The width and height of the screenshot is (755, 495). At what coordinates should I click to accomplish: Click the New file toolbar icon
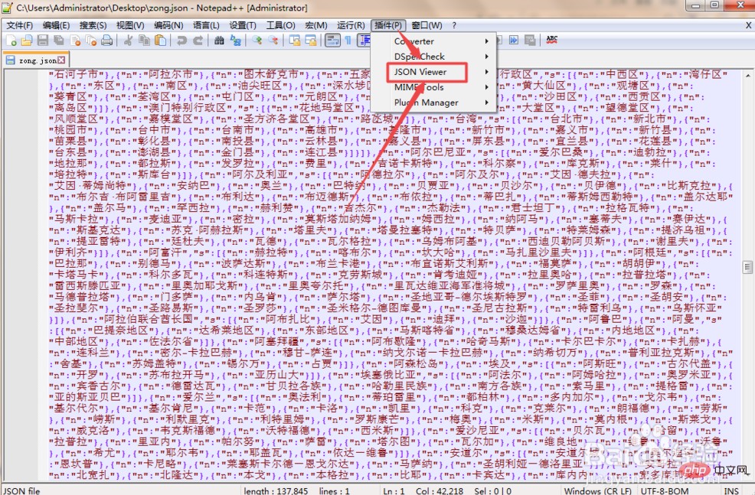(11, 41)
